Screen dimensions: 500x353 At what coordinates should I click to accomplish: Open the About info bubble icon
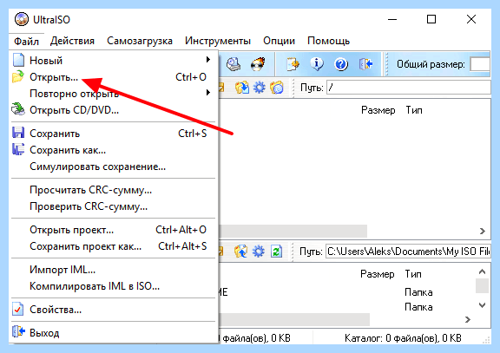click(317, 64)
